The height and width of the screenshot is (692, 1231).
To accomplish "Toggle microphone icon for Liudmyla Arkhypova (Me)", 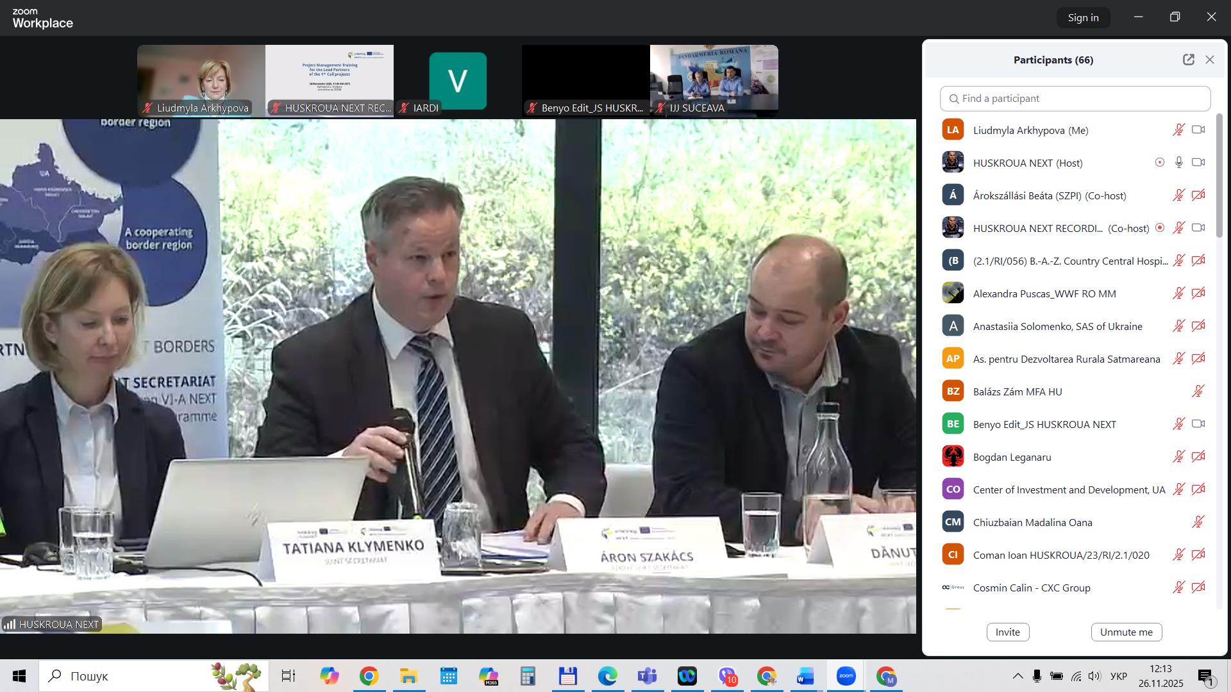I will point(1178,130).
